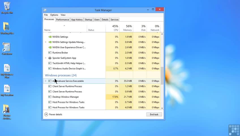Open the My Business Plan document icon
The height and width of the screenshot is (136, 240).
(x=7, y=71)
